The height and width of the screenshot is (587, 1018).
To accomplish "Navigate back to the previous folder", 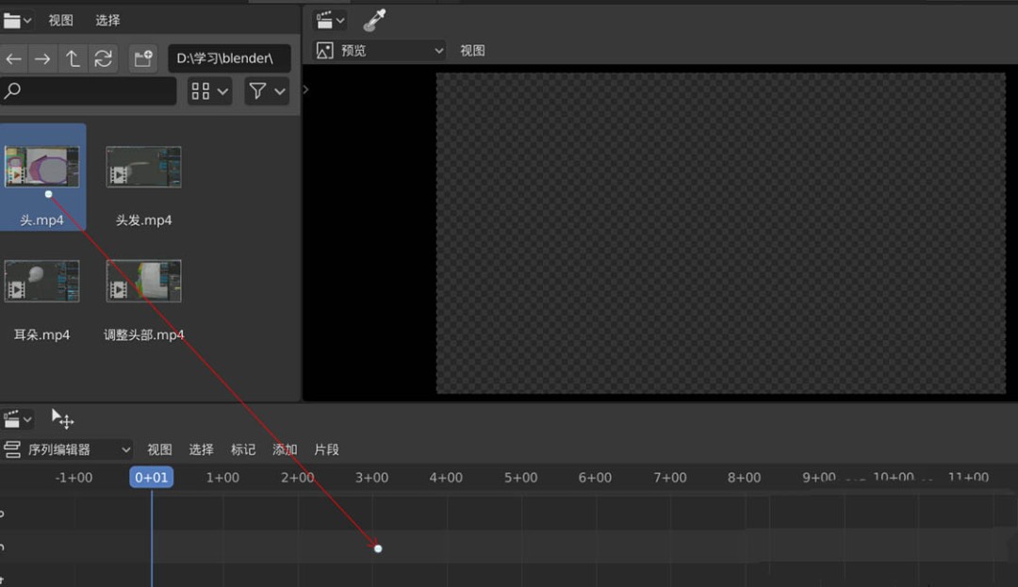I will (x=14, y=58).
